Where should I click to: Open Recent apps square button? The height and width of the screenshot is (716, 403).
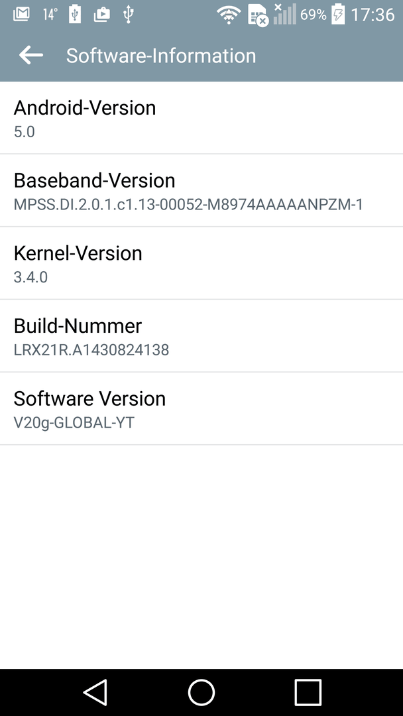[308, 692]
